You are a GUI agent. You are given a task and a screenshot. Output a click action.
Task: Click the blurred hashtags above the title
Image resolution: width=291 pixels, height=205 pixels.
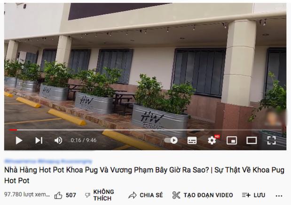coord(48,161)
